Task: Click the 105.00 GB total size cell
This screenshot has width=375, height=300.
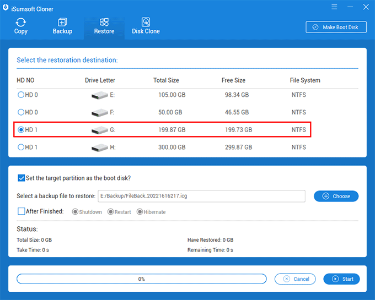Action: [x=172, y=95]
